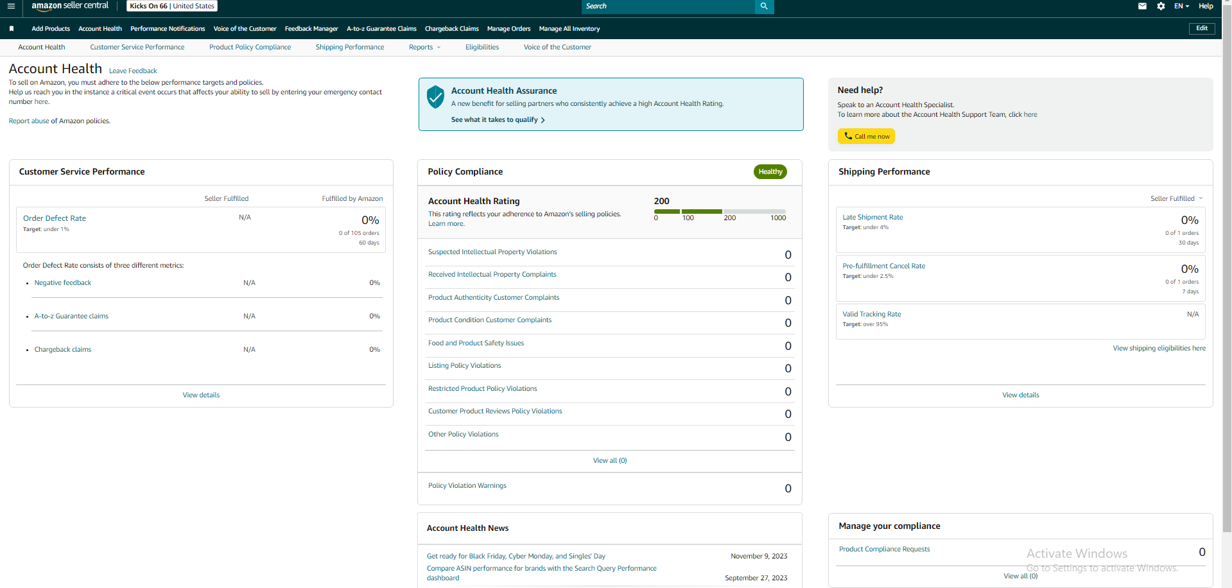Open the settings gear icon

tap(1161, 6)
